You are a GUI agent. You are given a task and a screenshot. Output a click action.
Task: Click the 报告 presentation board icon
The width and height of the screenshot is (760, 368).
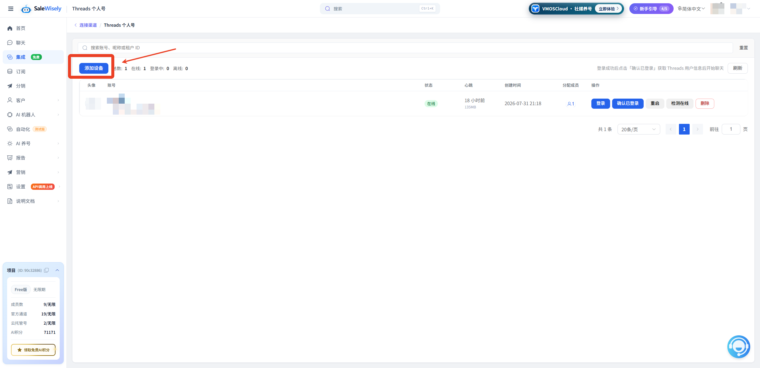[x=10, y=158]
